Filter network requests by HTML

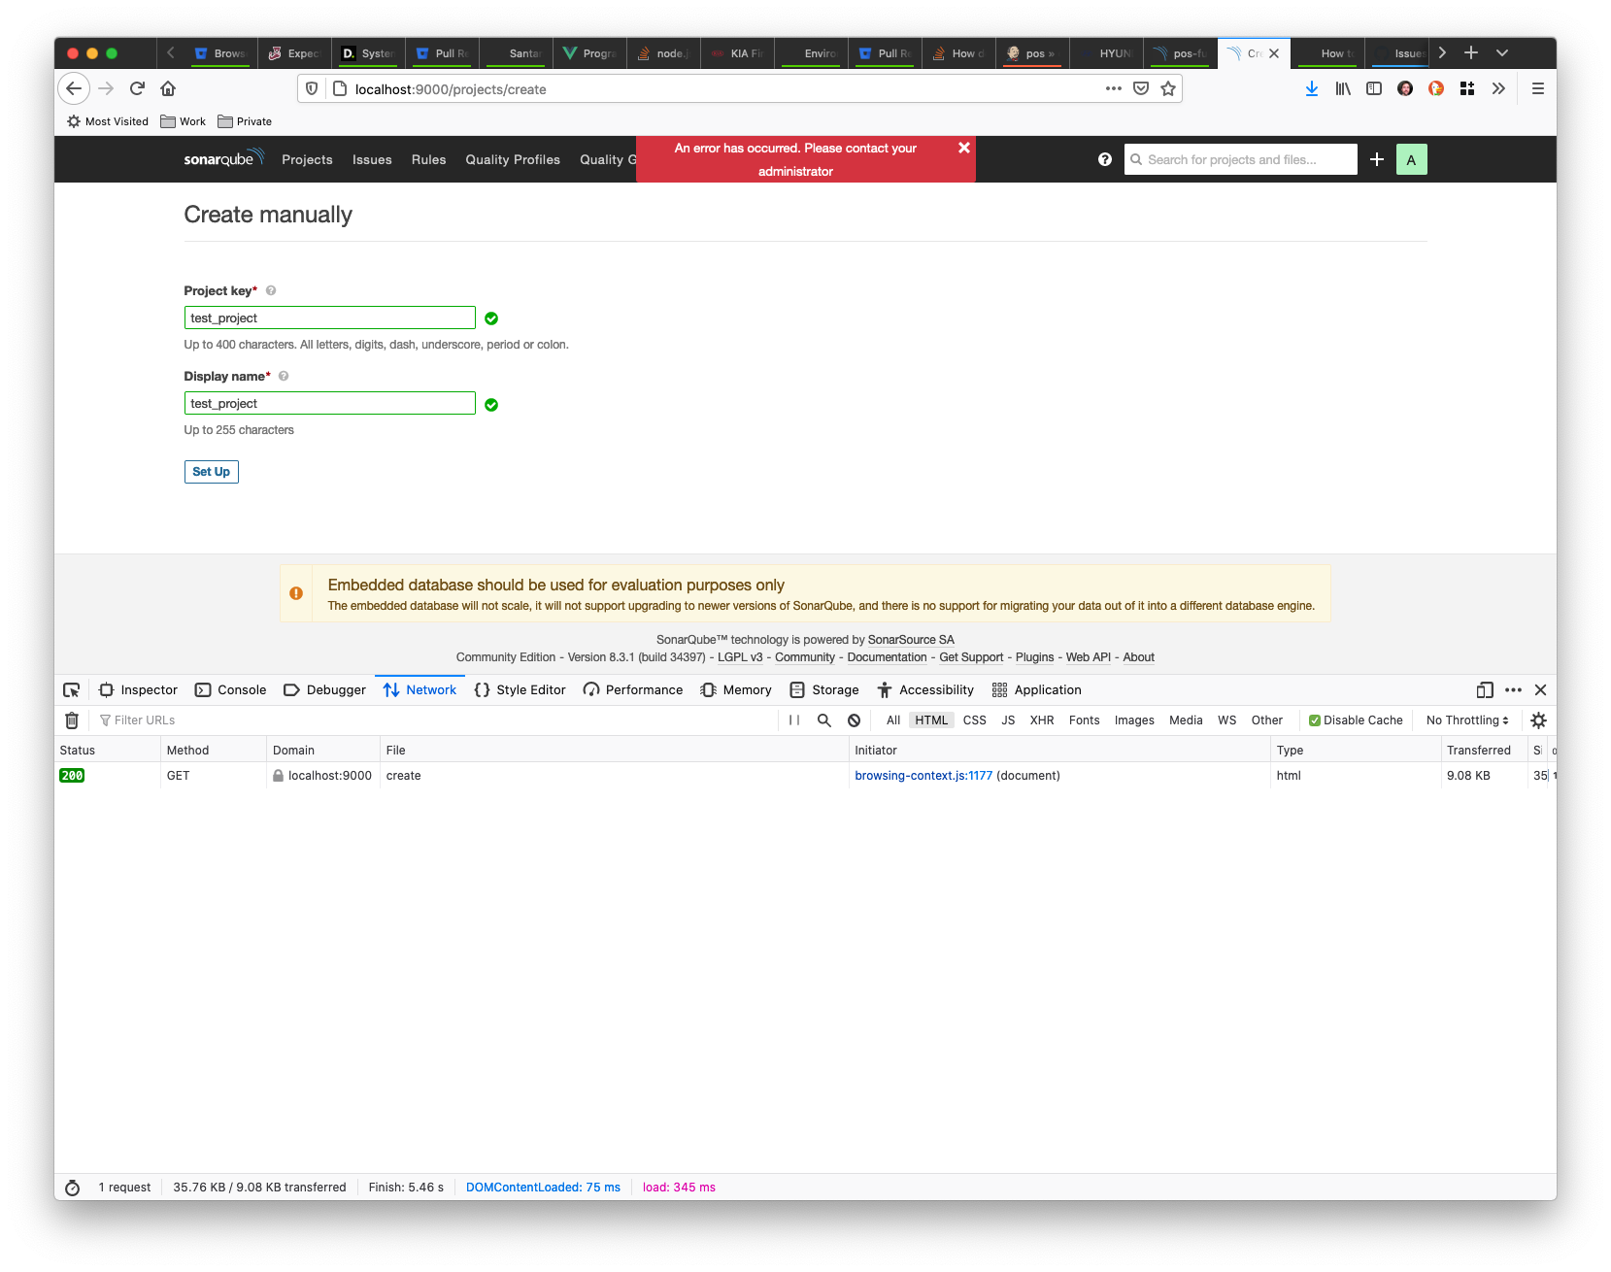[x=931, y=720]
